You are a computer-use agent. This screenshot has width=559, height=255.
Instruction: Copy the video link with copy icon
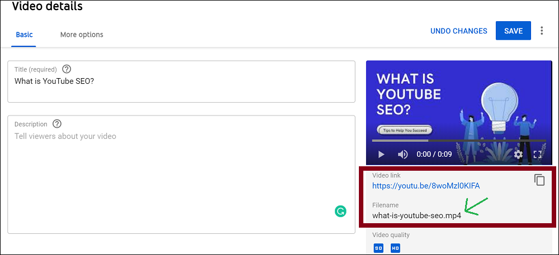click(x=539, y=180)
